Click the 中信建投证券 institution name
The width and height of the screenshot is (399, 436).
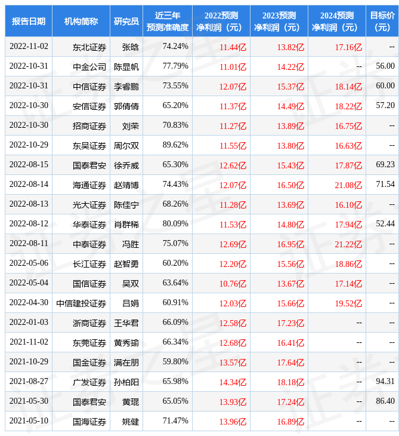[x=82, y=303]
